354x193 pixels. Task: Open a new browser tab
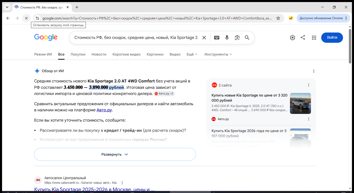coord(77,7)
